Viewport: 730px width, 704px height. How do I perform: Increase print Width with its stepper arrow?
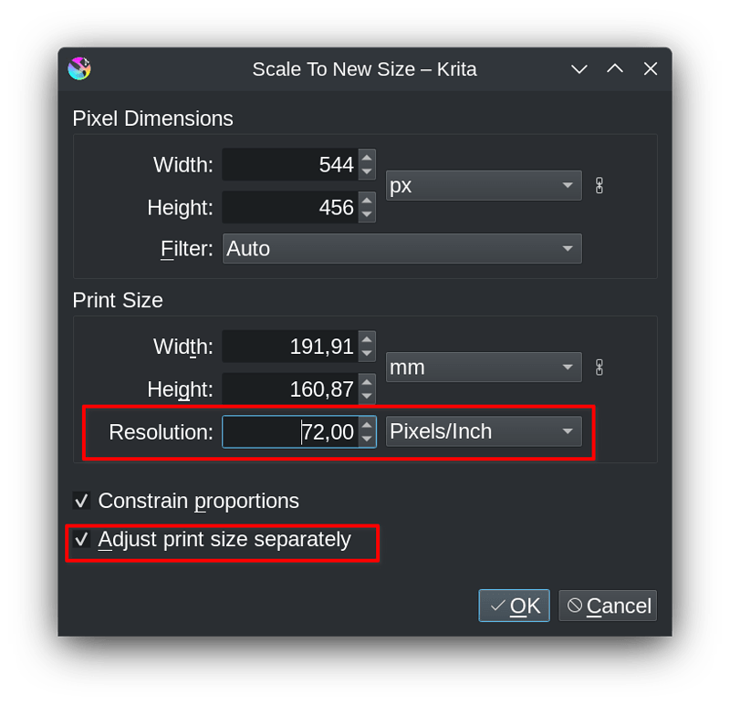[x=366, y=340]
